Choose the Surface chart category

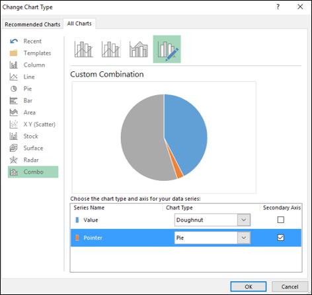pyautogui.click(x=32, y=148)
